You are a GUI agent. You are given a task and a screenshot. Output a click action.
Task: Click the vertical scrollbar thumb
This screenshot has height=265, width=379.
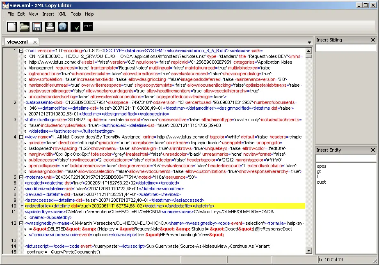(x=309, y=55)
